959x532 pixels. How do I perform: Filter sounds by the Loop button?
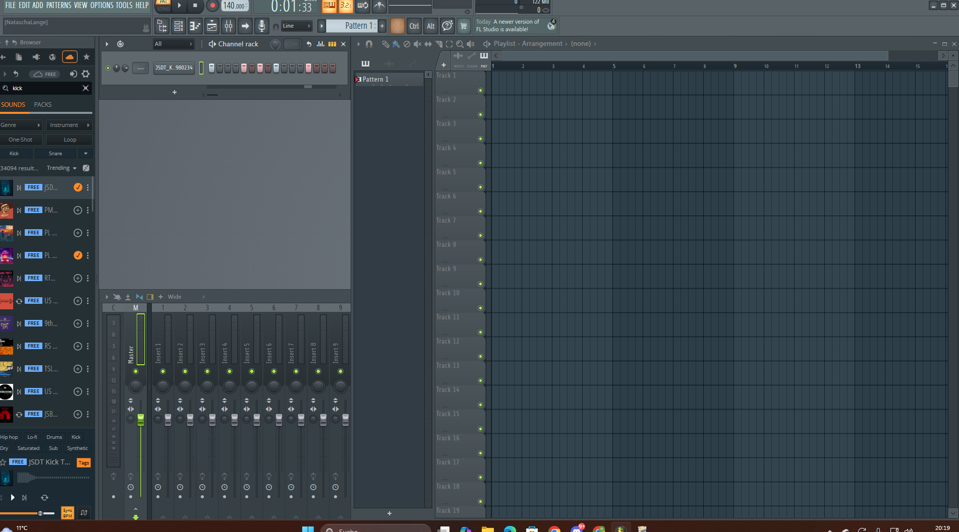click(x=70, y=140)
